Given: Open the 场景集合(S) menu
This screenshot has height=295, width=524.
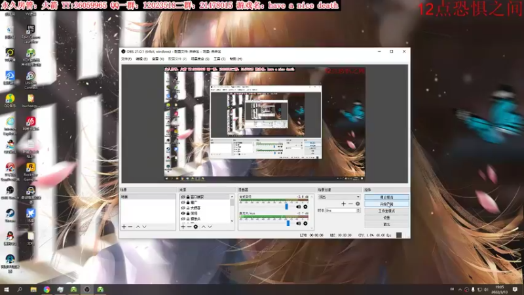Looking at the screenshot, I should click(200, 59).
